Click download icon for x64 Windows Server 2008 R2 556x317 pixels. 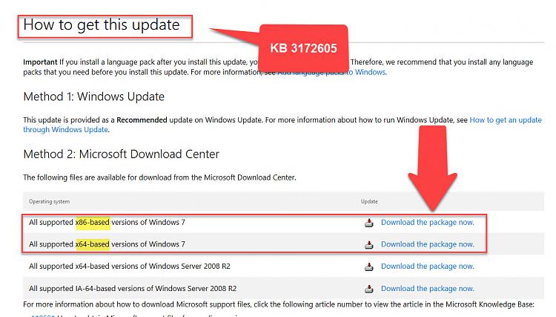click(x=368, y=267)
